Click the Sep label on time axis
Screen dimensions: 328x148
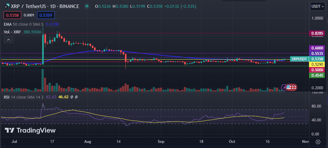tap(160, 142)
